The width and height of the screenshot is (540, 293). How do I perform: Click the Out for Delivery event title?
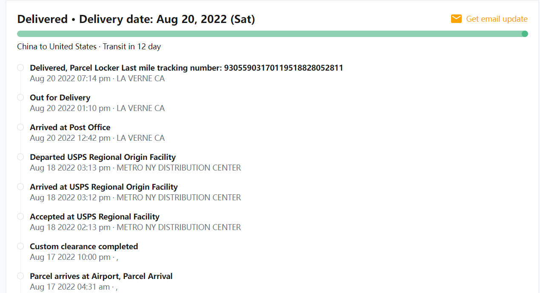click(x=60, y=98)
